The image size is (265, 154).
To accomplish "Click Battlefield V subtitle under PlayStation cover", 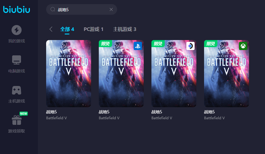I will tap(109, 118).
